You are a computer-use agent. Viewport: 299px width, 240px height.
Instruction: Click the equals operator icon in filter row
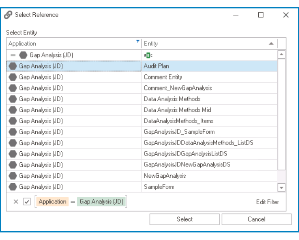pyautogui.click(x=13, y=55)
